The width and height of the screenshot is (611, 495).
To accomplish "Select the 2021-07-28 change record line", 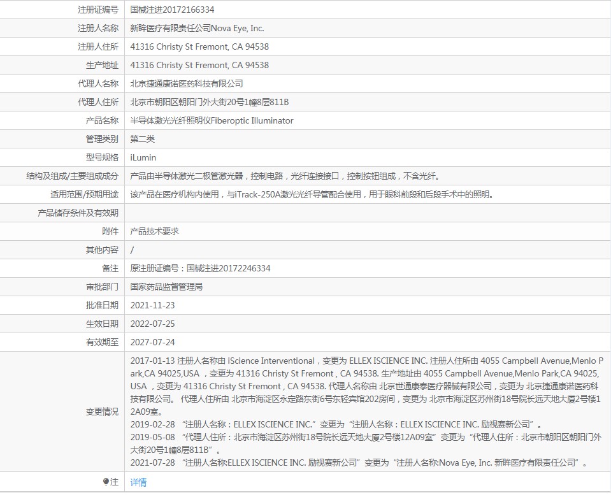I will coord(359,463).
